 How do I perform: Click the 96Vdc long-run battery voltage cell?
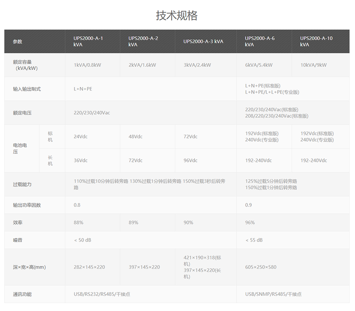190,160
